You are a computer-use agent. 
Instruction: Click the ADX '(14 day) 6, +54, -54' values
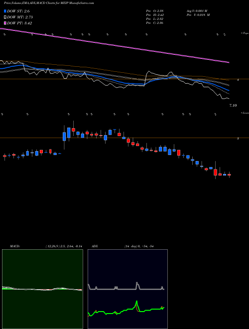pos(139,246)
